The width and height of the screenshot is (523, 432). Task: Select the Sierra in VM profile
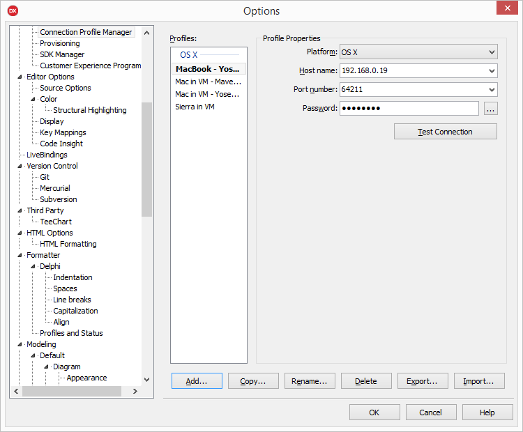[209, 107]
